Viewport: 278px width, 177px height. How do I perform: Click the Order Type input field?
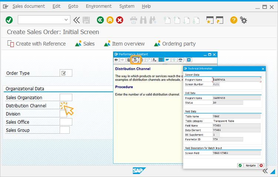pyautogui.click(x=66, y=73)
